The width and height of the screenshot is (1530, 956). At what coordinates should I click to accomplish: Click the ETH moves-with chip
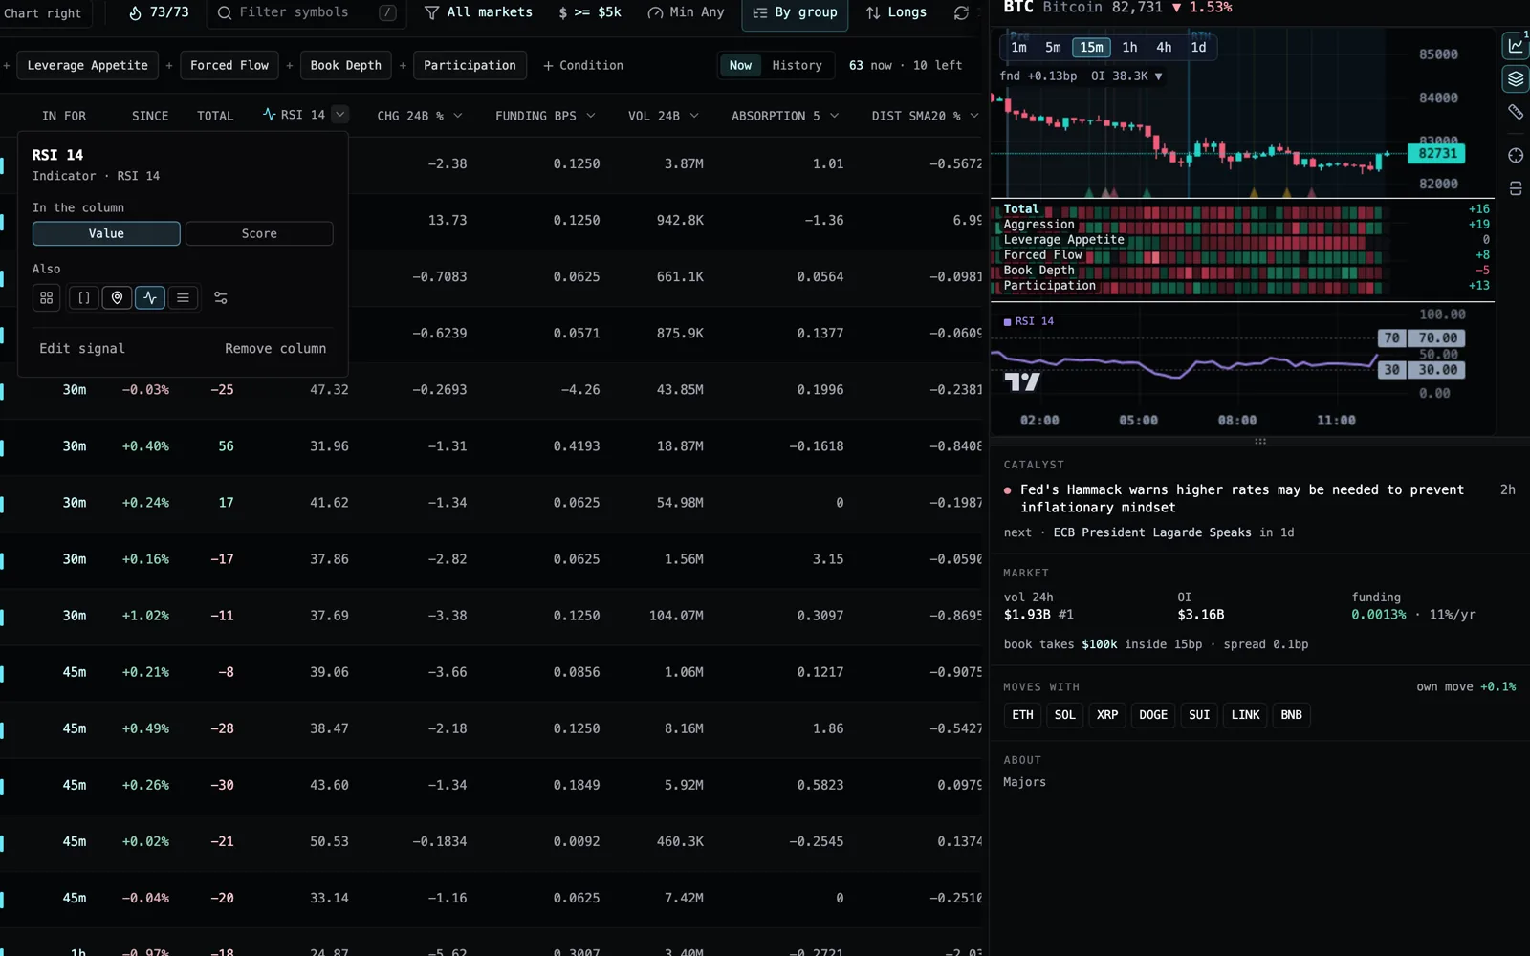(1022, 715)
